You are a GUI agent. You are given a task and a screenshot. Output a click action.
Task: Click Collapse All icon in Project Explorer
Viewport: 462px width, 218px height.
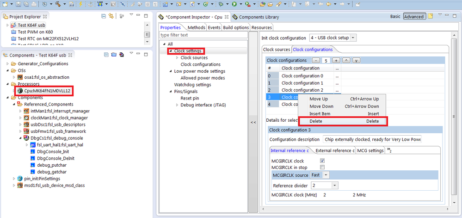pyautogui.click(x=104, y=16)
